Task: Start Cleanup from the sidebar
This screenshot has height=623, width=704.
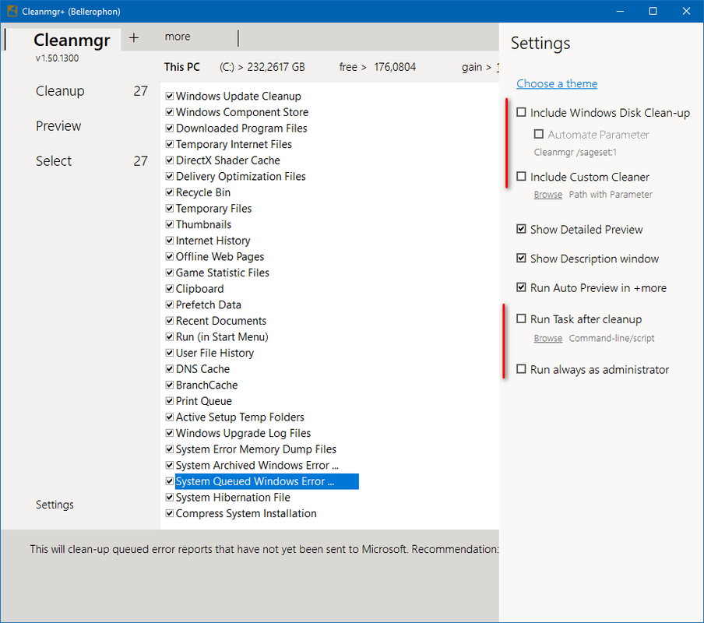Action: click(x=60, y=91)
